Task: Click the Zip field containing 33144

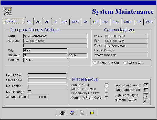Action: (78, 55)
